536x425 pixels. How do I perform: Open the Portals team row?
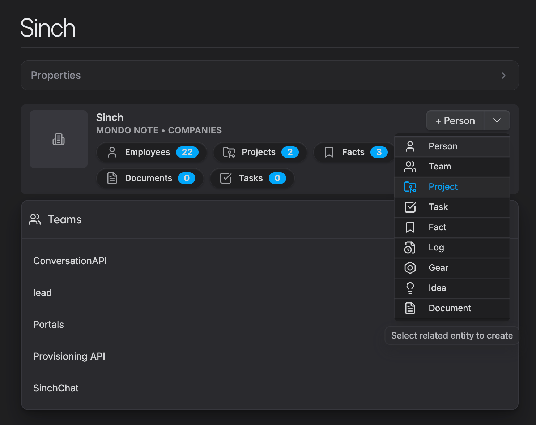(48, 325)
